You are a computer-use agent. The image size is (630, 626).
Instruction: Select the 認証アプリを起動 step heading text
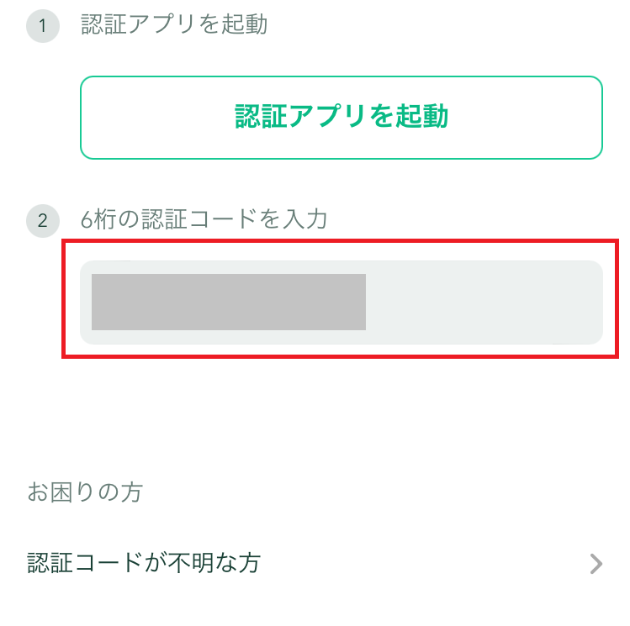(174, 25)
